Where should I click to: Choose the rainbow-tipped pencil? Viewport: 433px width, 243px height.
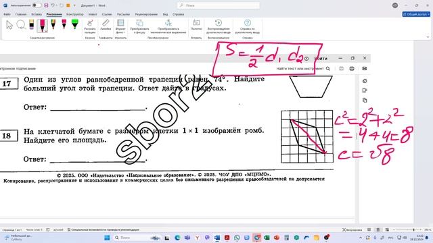(x=53, y=24)
